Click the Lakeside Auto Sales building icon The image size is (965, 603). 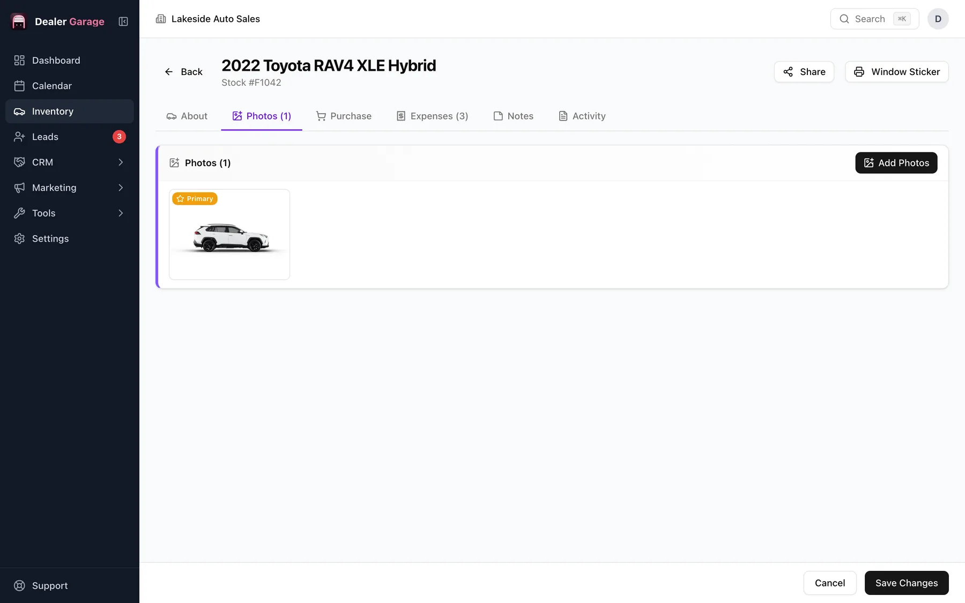click(161, 19)
